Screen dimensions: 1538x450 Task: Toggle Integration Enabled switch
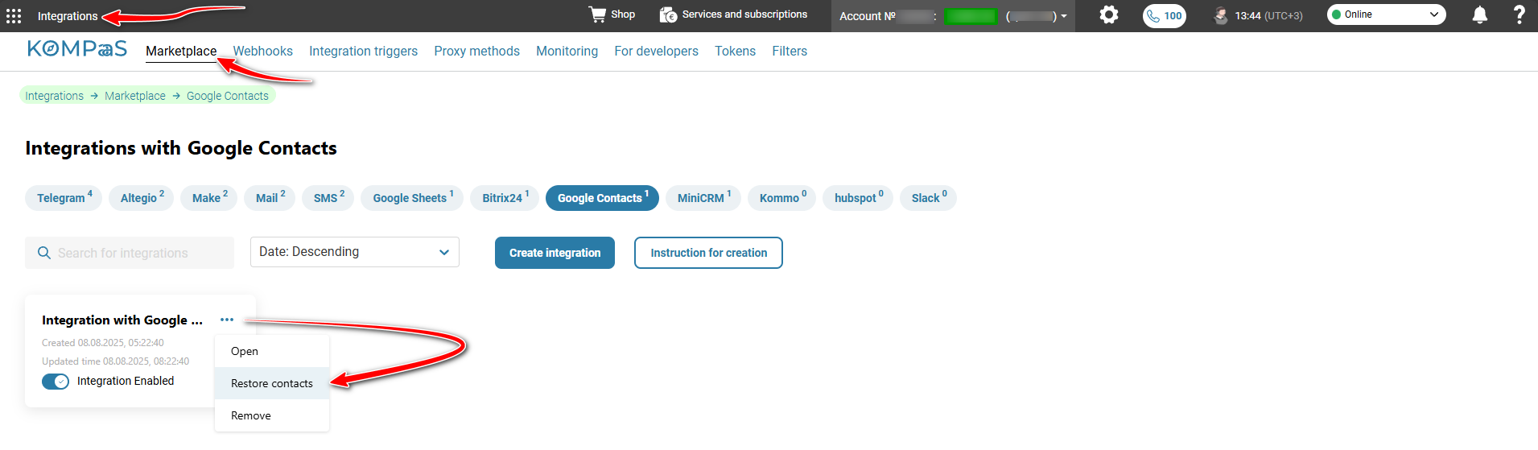point(56,382)
